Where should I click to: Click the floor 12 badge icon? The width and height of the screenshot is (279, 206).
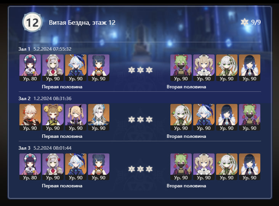click(32, 22)
